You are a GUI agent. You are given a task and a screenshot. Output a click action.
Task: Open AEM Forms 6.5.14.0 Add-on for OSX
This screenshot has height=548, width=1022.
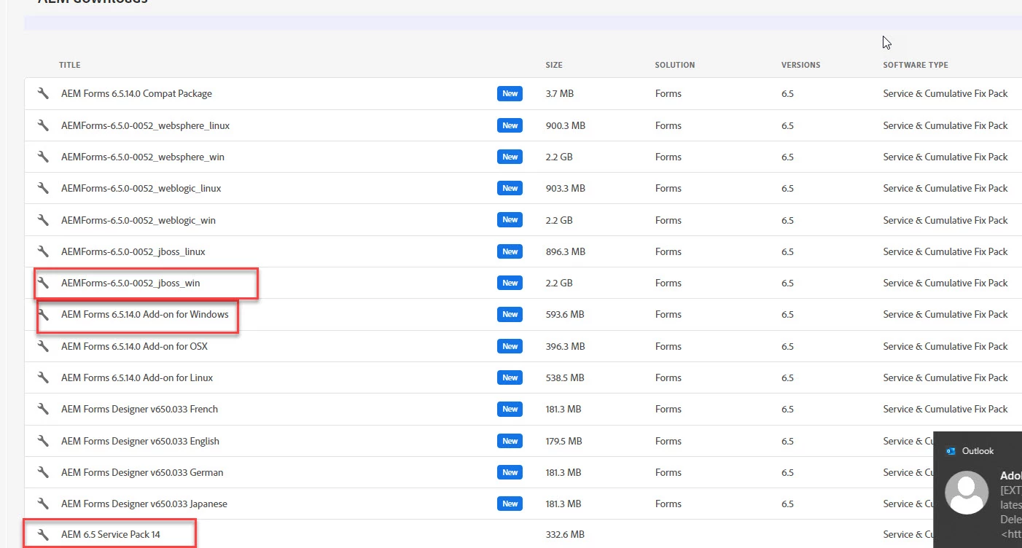[x=134, y=346]
